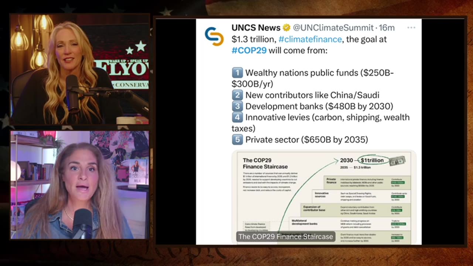473x266 pixels.
Task: Open the tweet's three-dot more options menu
Action: [411, 28]
